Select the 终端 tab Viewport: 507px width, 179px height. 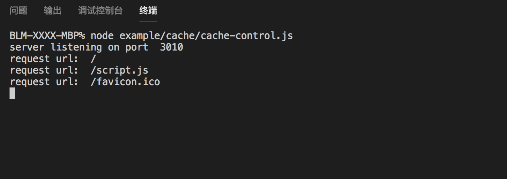pyautogui.click(x=148, y=11)
